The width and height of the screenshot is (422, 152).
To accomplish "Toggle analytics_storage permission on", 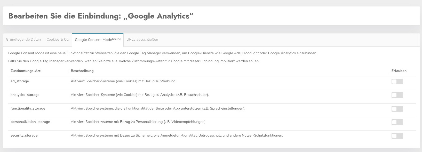I will (397, 95).
